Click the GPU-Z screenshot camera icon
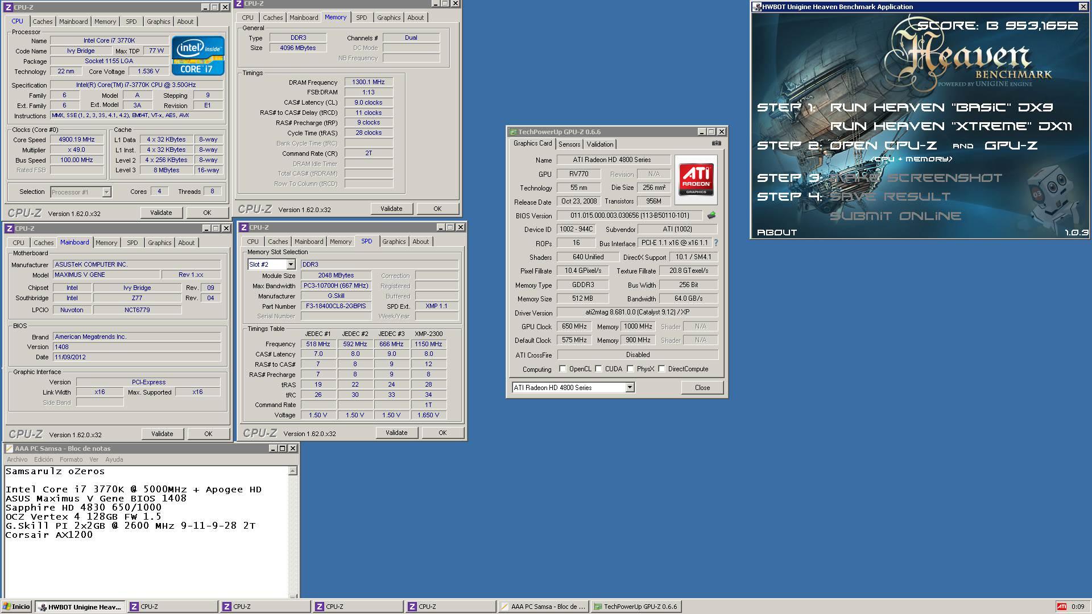The image size is (1092, 614). click(717, 143)
